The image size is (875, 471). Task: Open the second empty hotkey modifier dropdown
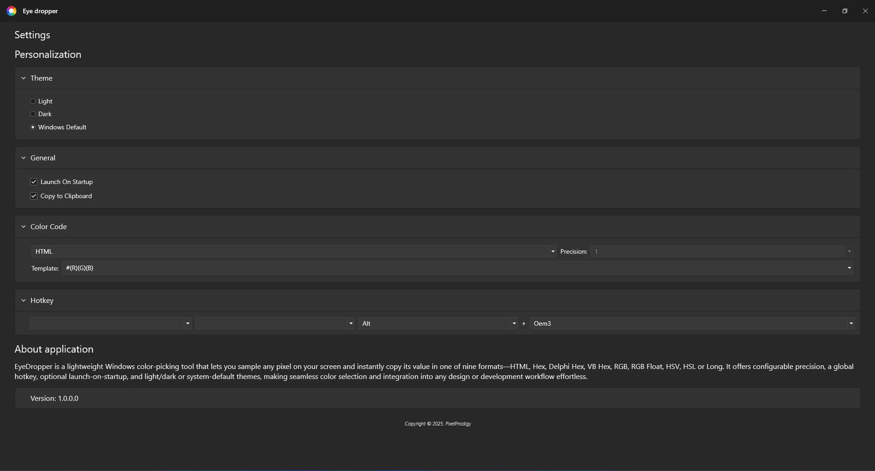click(275, 323)
